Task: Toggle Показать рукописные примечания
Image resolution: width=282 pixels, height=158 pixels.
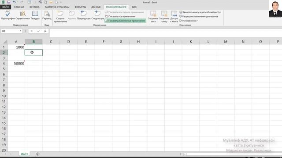Action: tap(125, 21)
